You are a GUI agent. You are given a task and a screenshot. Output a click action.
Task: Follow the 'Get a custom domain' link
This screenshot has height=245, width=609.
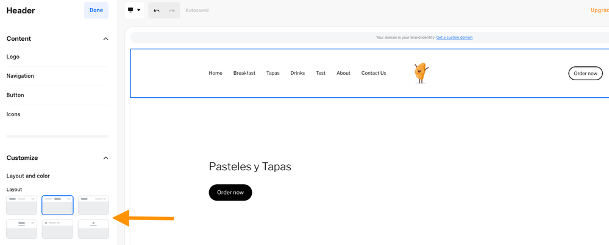pyautogui.click(x=454, y=38)
